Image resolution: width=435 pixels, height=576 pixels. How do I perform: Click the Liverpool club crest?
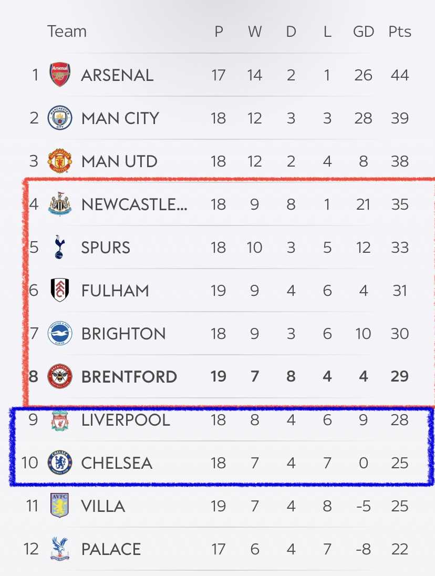(60, 420)
